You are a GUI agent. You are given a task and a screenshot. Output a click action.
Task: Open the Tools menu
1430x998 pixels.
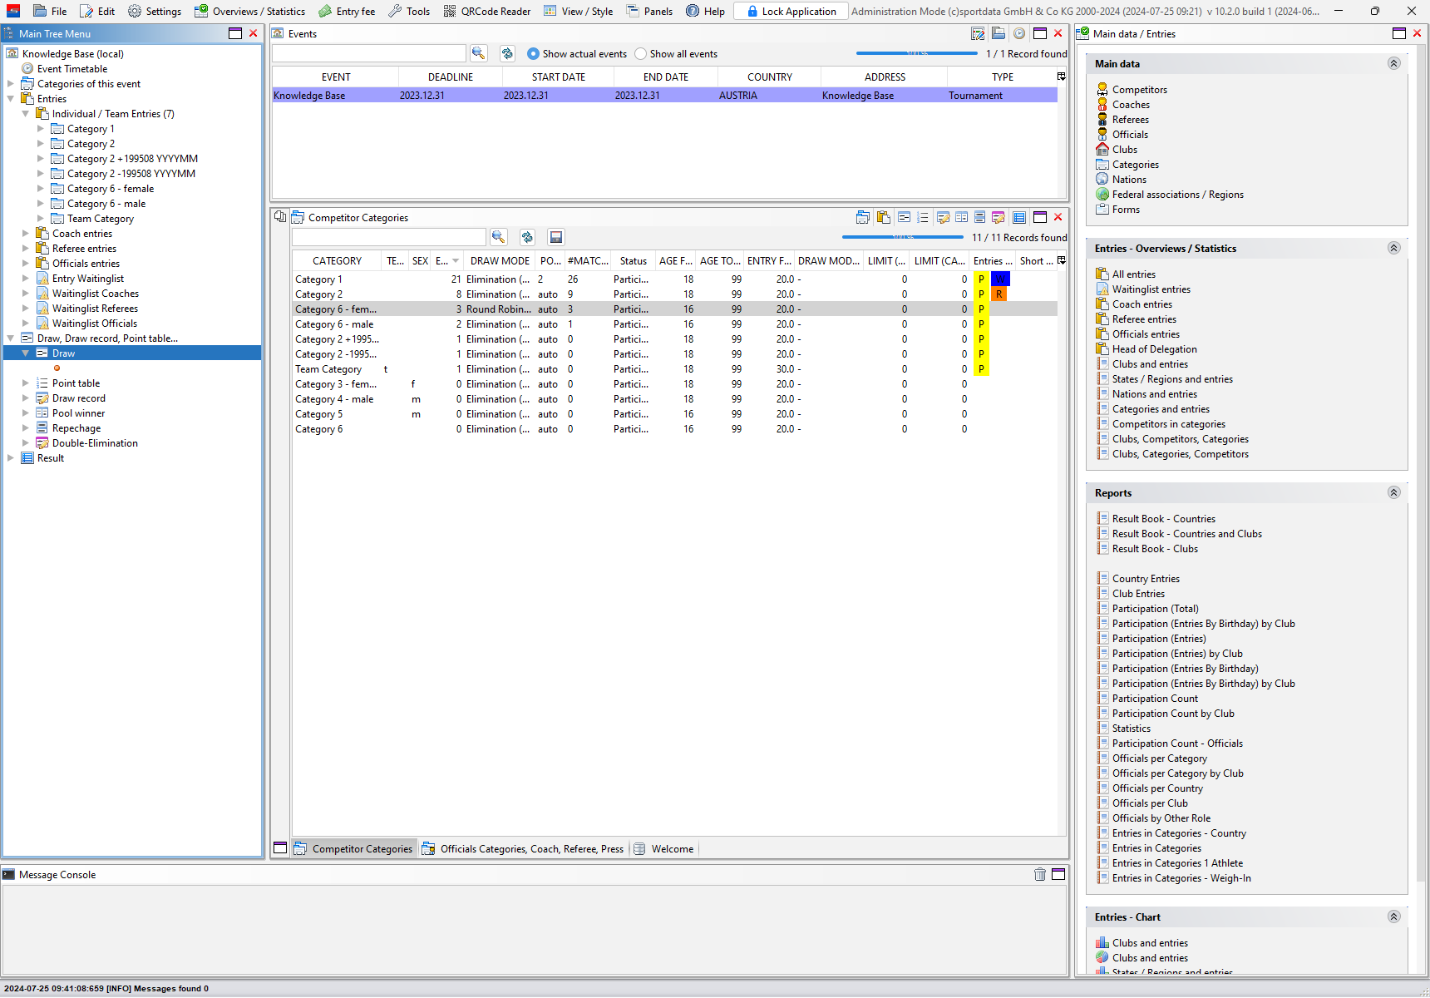pos(409,11)
